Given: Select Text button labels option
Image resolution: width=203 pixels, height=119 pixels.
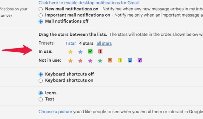Looking at the screenshot, I should point(41,99).
